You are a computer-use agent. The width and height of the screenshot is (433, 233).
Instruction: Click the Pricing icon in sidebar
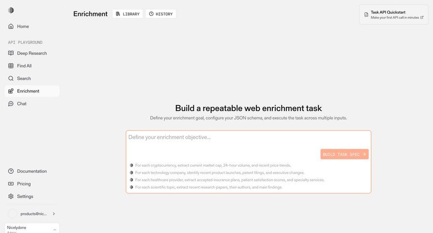click(11, 184)
